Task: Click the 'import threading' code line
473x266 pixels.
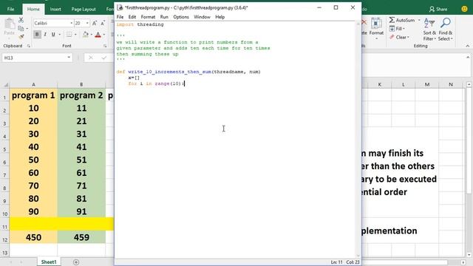Action: (140, 24)
